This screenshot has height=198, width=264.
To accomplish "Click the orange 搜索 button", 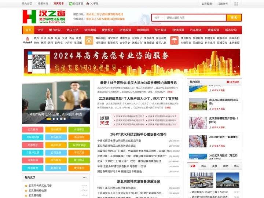I will pos(234,18).
